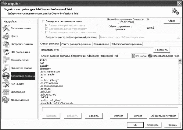Click the Экспорт button
This screenshot has width=183, height=130.
coord(118,116)
